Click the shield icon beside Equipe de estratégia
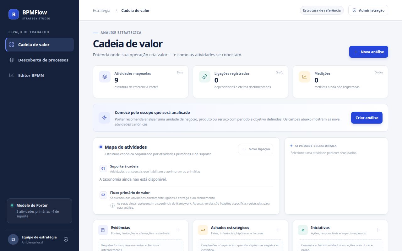Screen dimensions: 402x251 point(66,239)
